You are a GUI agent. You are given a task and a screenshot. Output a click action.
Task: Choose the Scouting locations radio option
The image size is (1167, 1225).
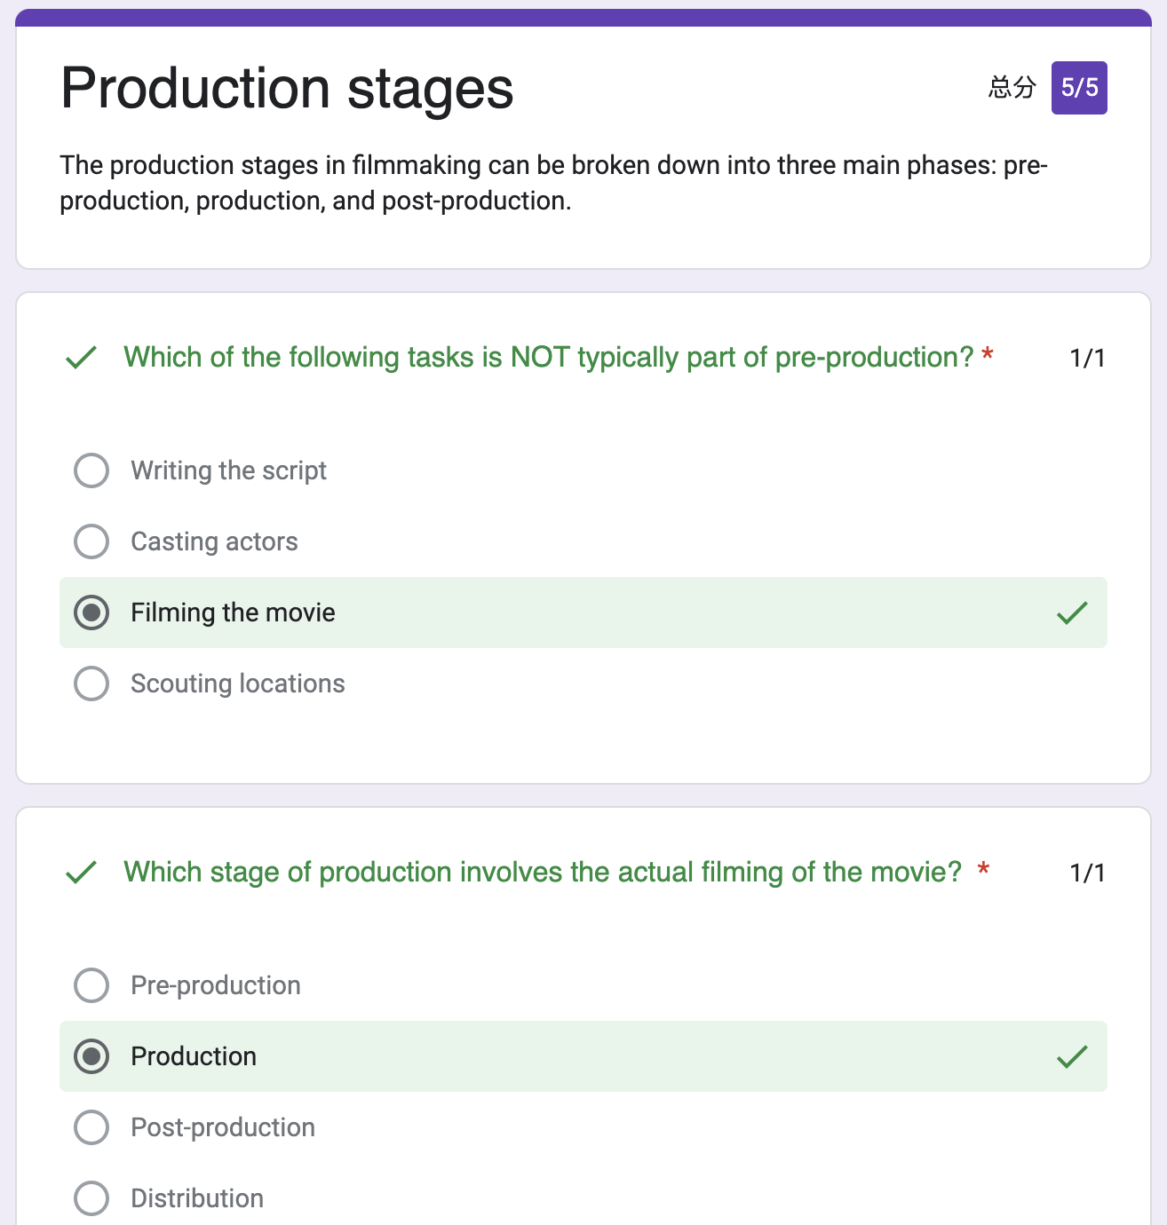pos(91,684)
